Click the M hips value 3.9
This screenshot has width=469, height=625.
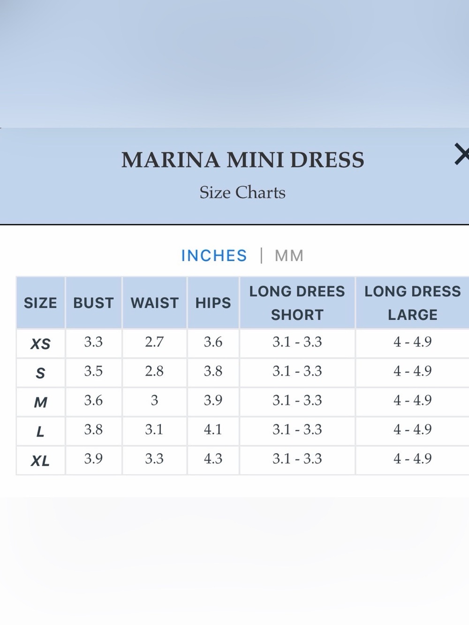tap(213, 400)
